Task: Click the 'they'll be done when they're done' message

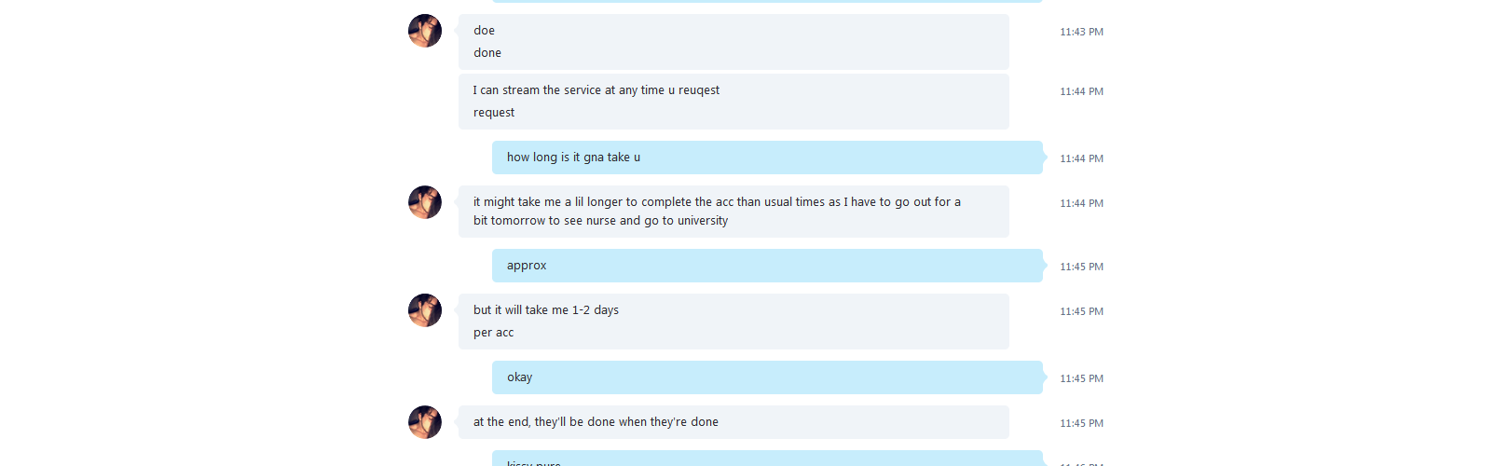Action: tap(733, 422)
